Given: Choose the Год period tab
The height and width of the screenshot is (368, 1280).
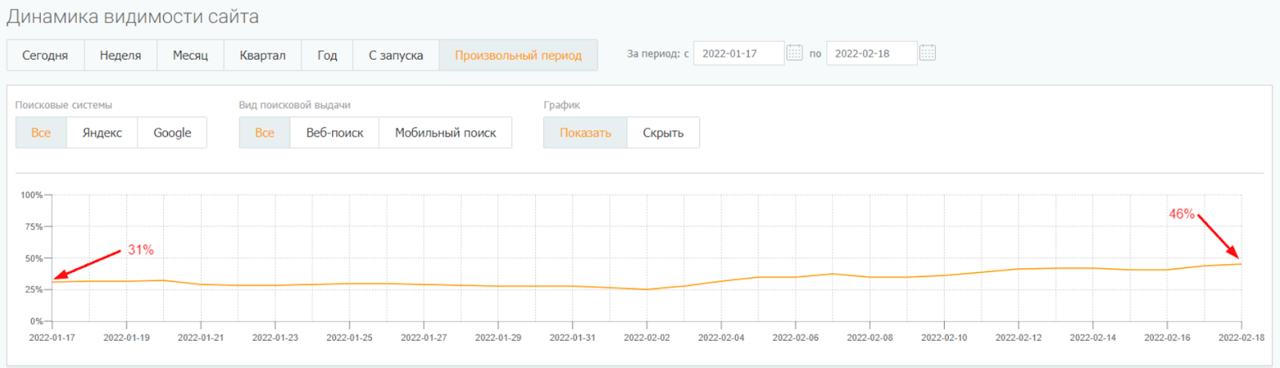Looking at the screenshot, I should 327,55.
